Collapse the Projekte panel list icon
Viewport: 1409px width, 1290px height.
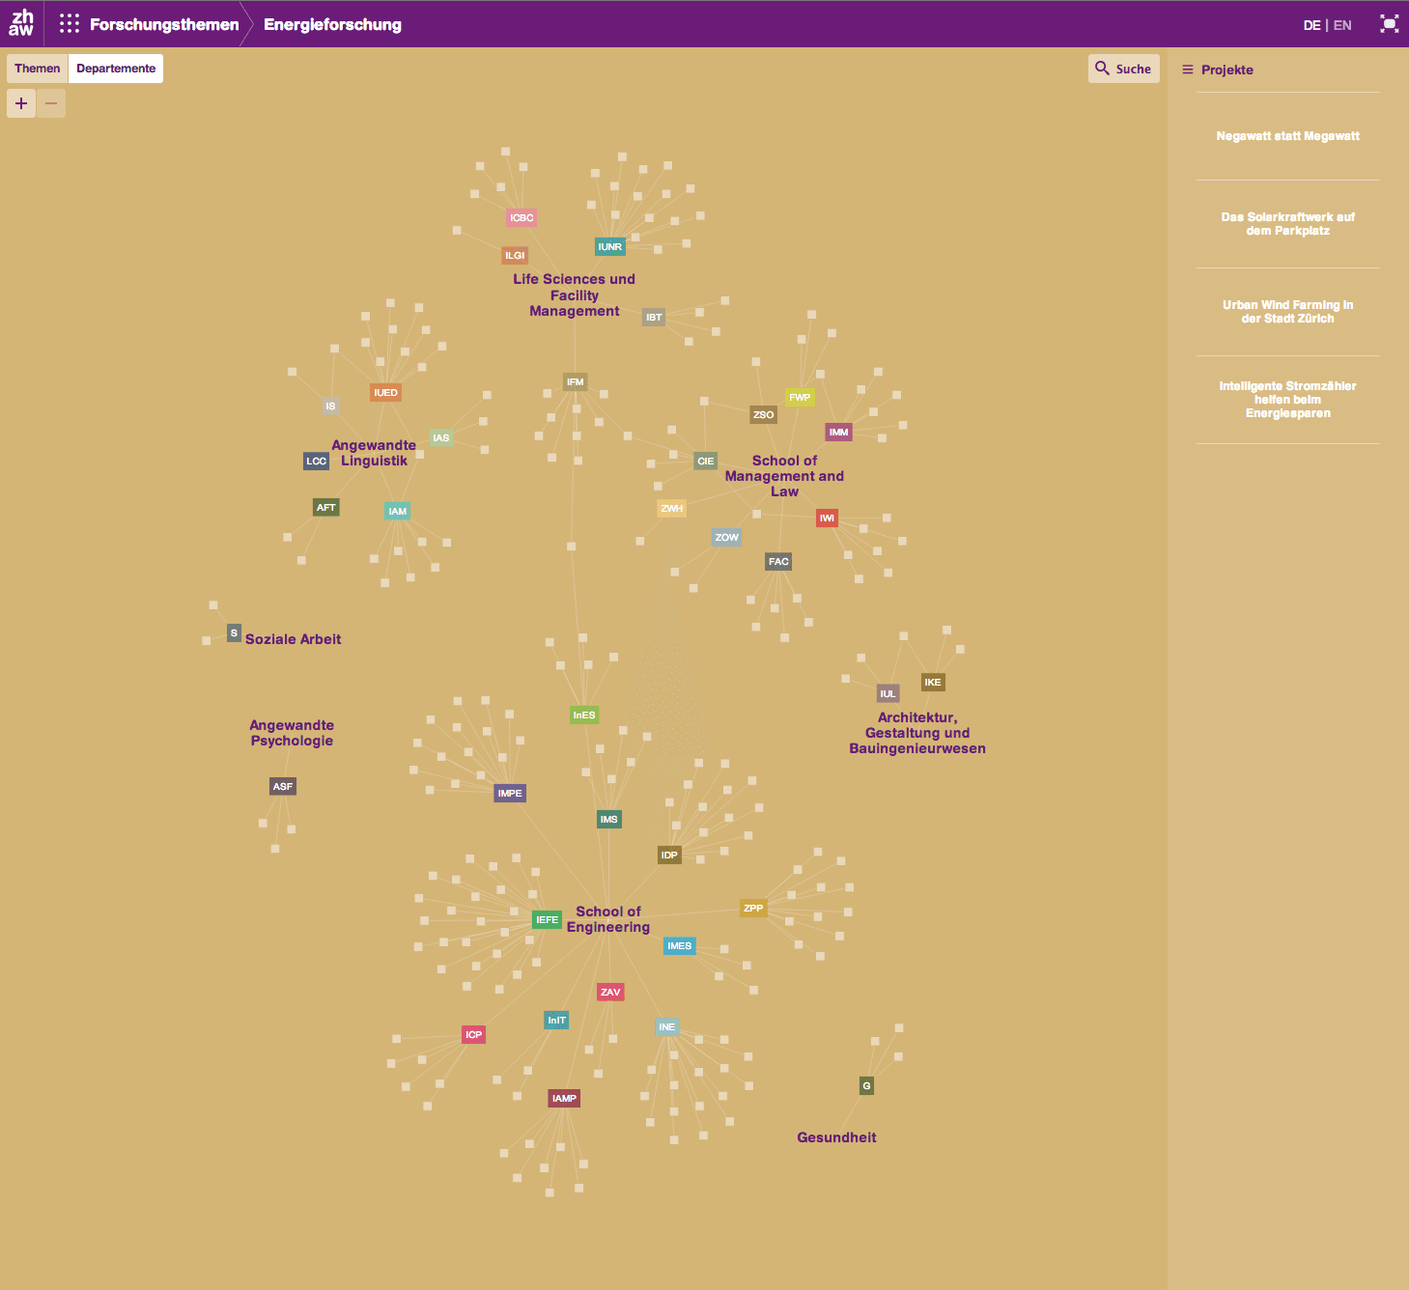coord(1188,70)
